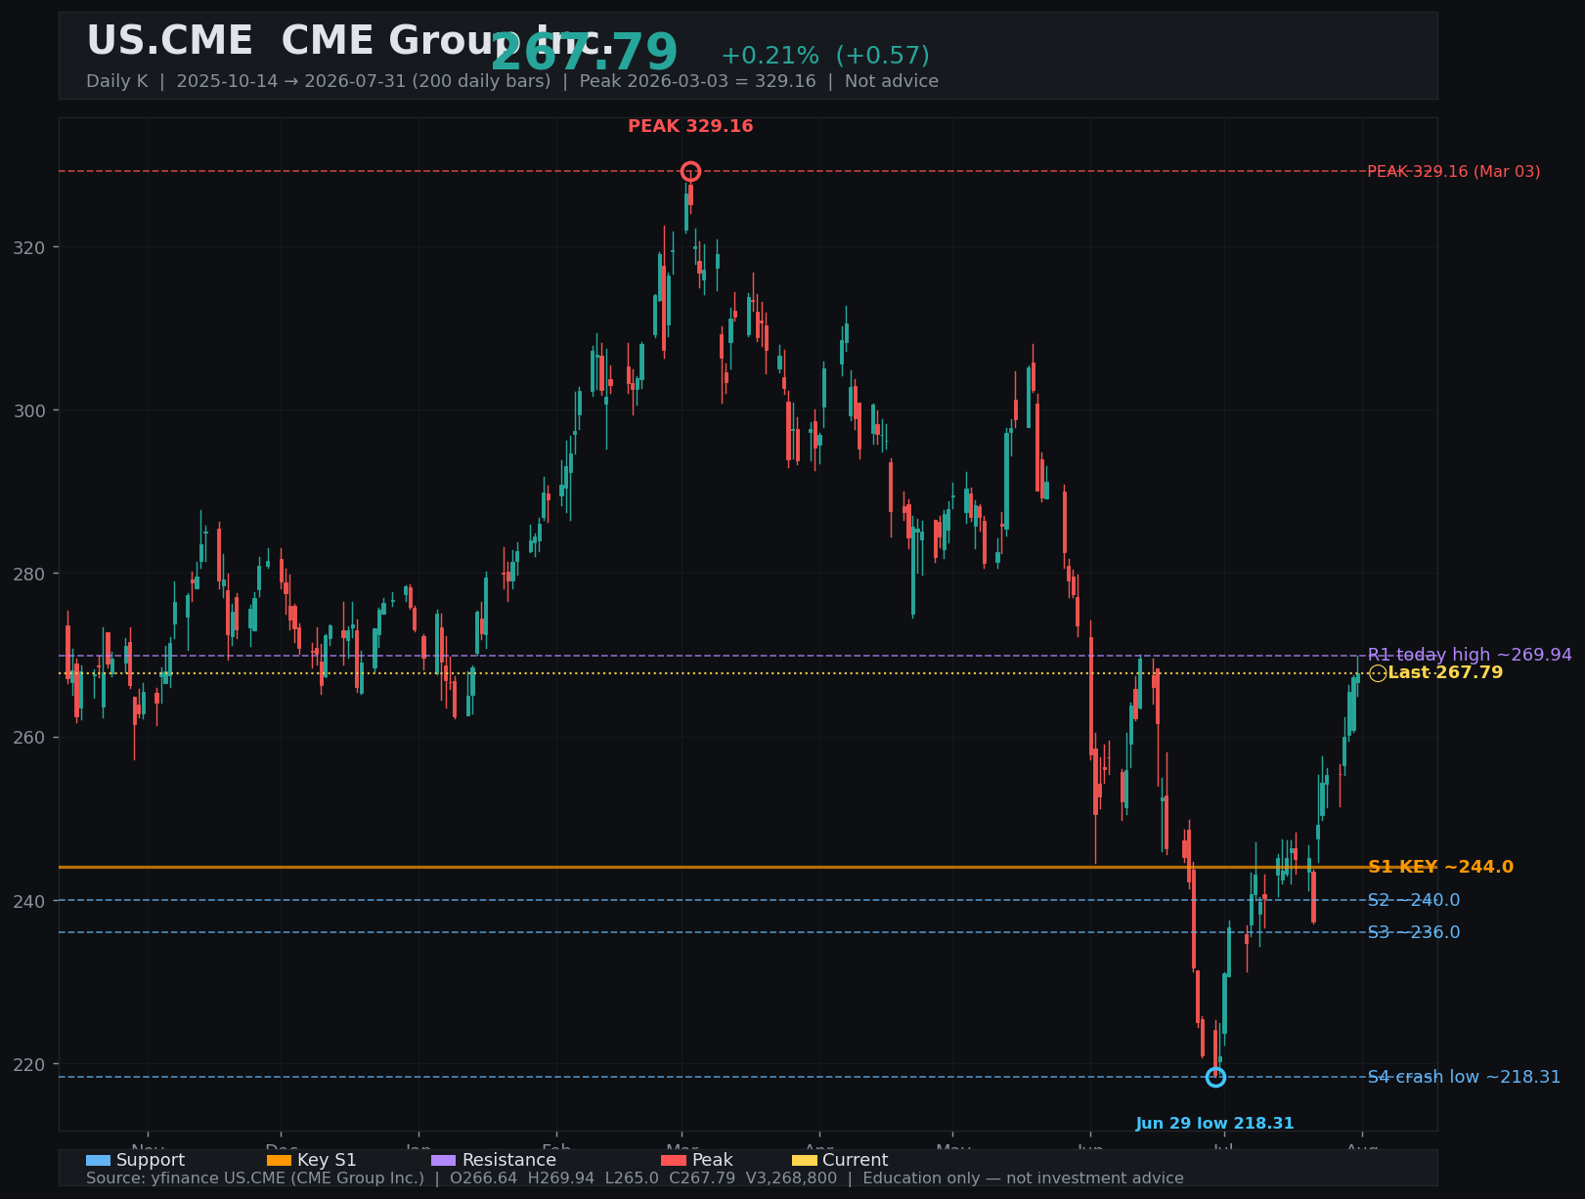The image size is (1585, 1199).
Task: Click the 'Resistance' legend label
Action: (x=509, y=1160)
